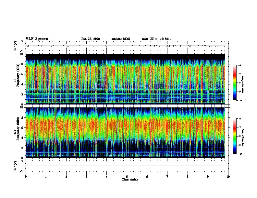The image size is (257, 198).
Task: Click ch.1 frequency tick "8"
Action: (22, 64)
